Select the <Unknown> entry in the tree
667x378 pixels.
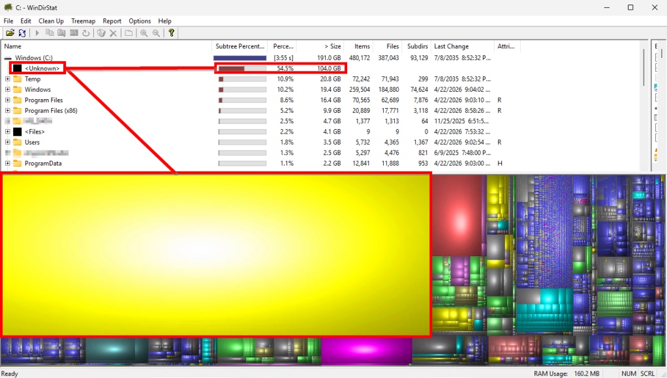click(x=42, y=68)
